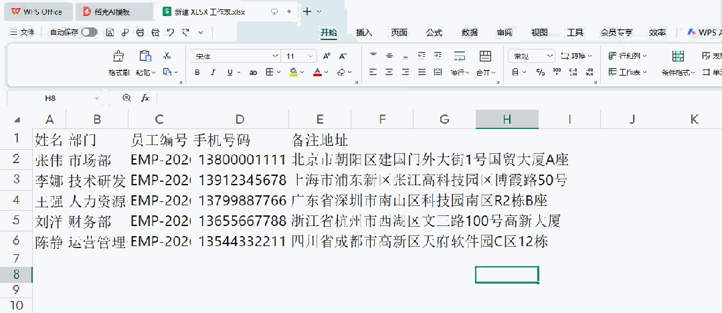
Task: Apply Italic formatting
Action: 213,72
